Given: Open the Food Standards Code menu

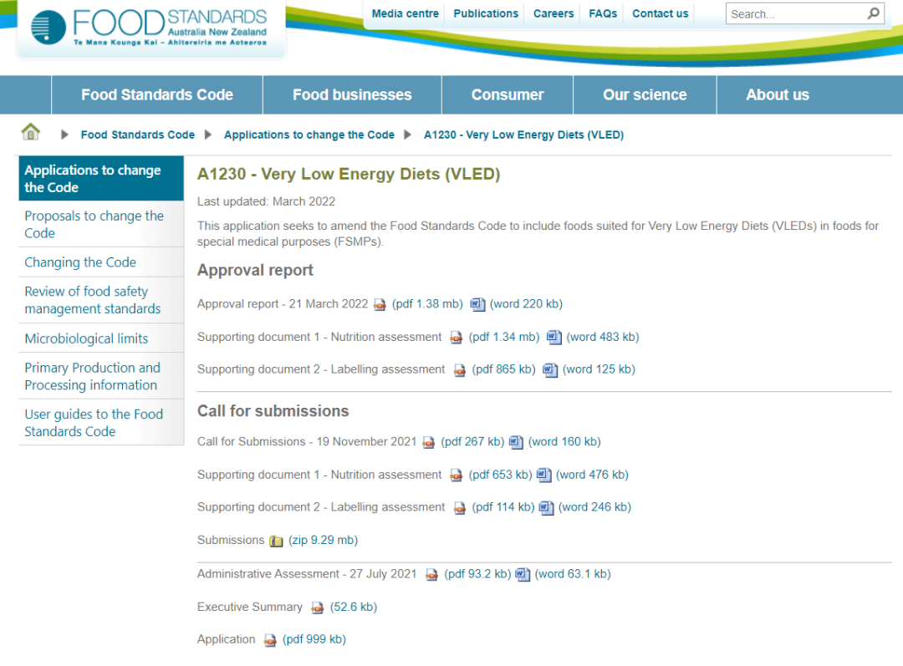Looking at the screenshot, I should (x=157, y=95).
